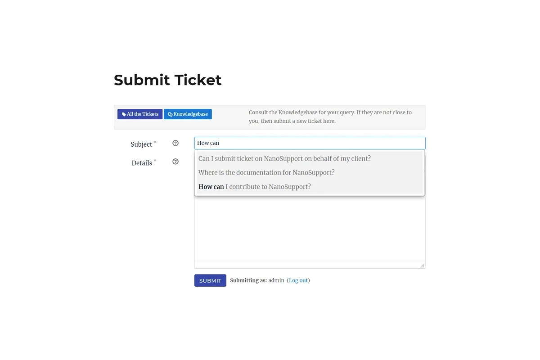This screenshot has width=540, height=360.
Task: Log out via the Log out link
Action: click(x=298, y=280)
